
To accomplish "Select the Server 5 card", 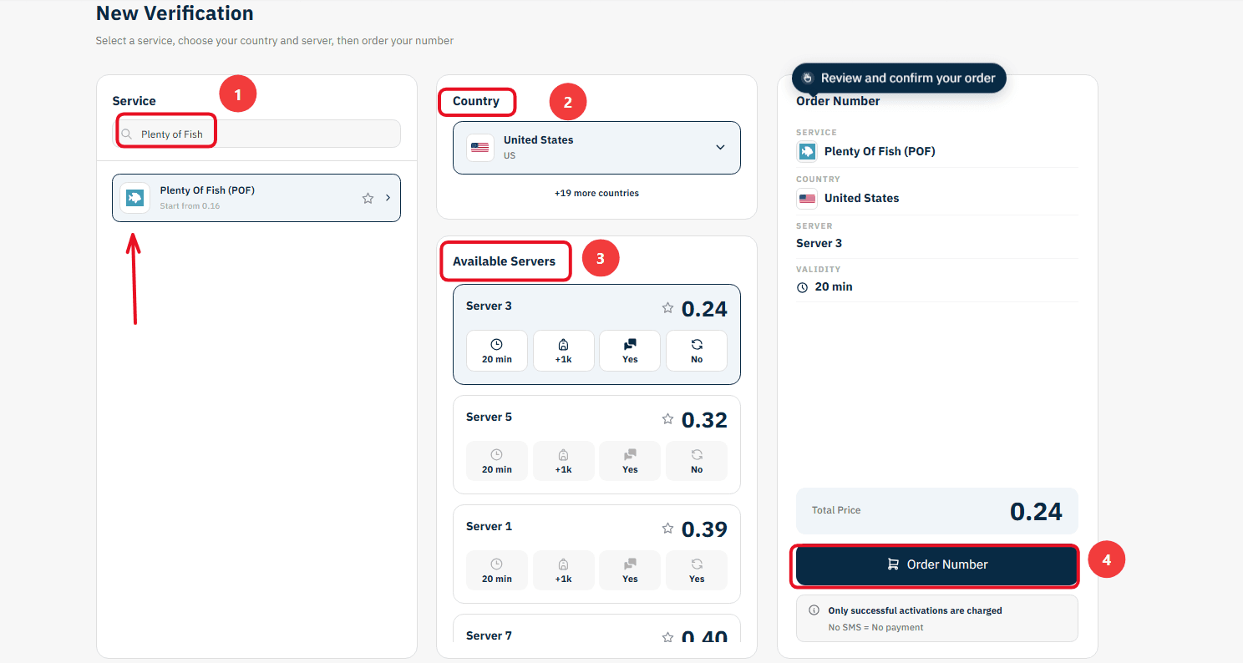I will coord(596,444).
